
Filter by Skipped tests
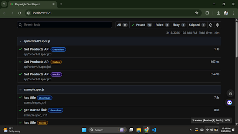[x=197, y=25]
